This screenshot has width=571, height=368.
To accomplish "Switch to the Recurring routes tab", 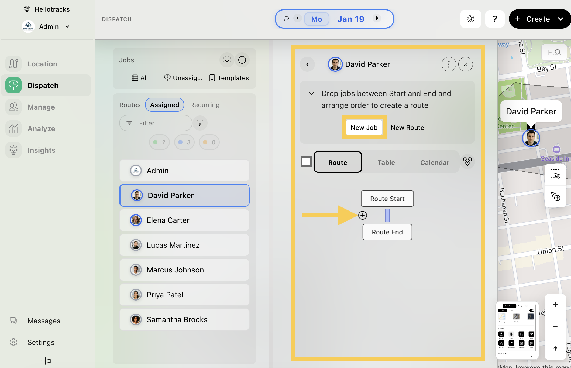I will (205, 105).
